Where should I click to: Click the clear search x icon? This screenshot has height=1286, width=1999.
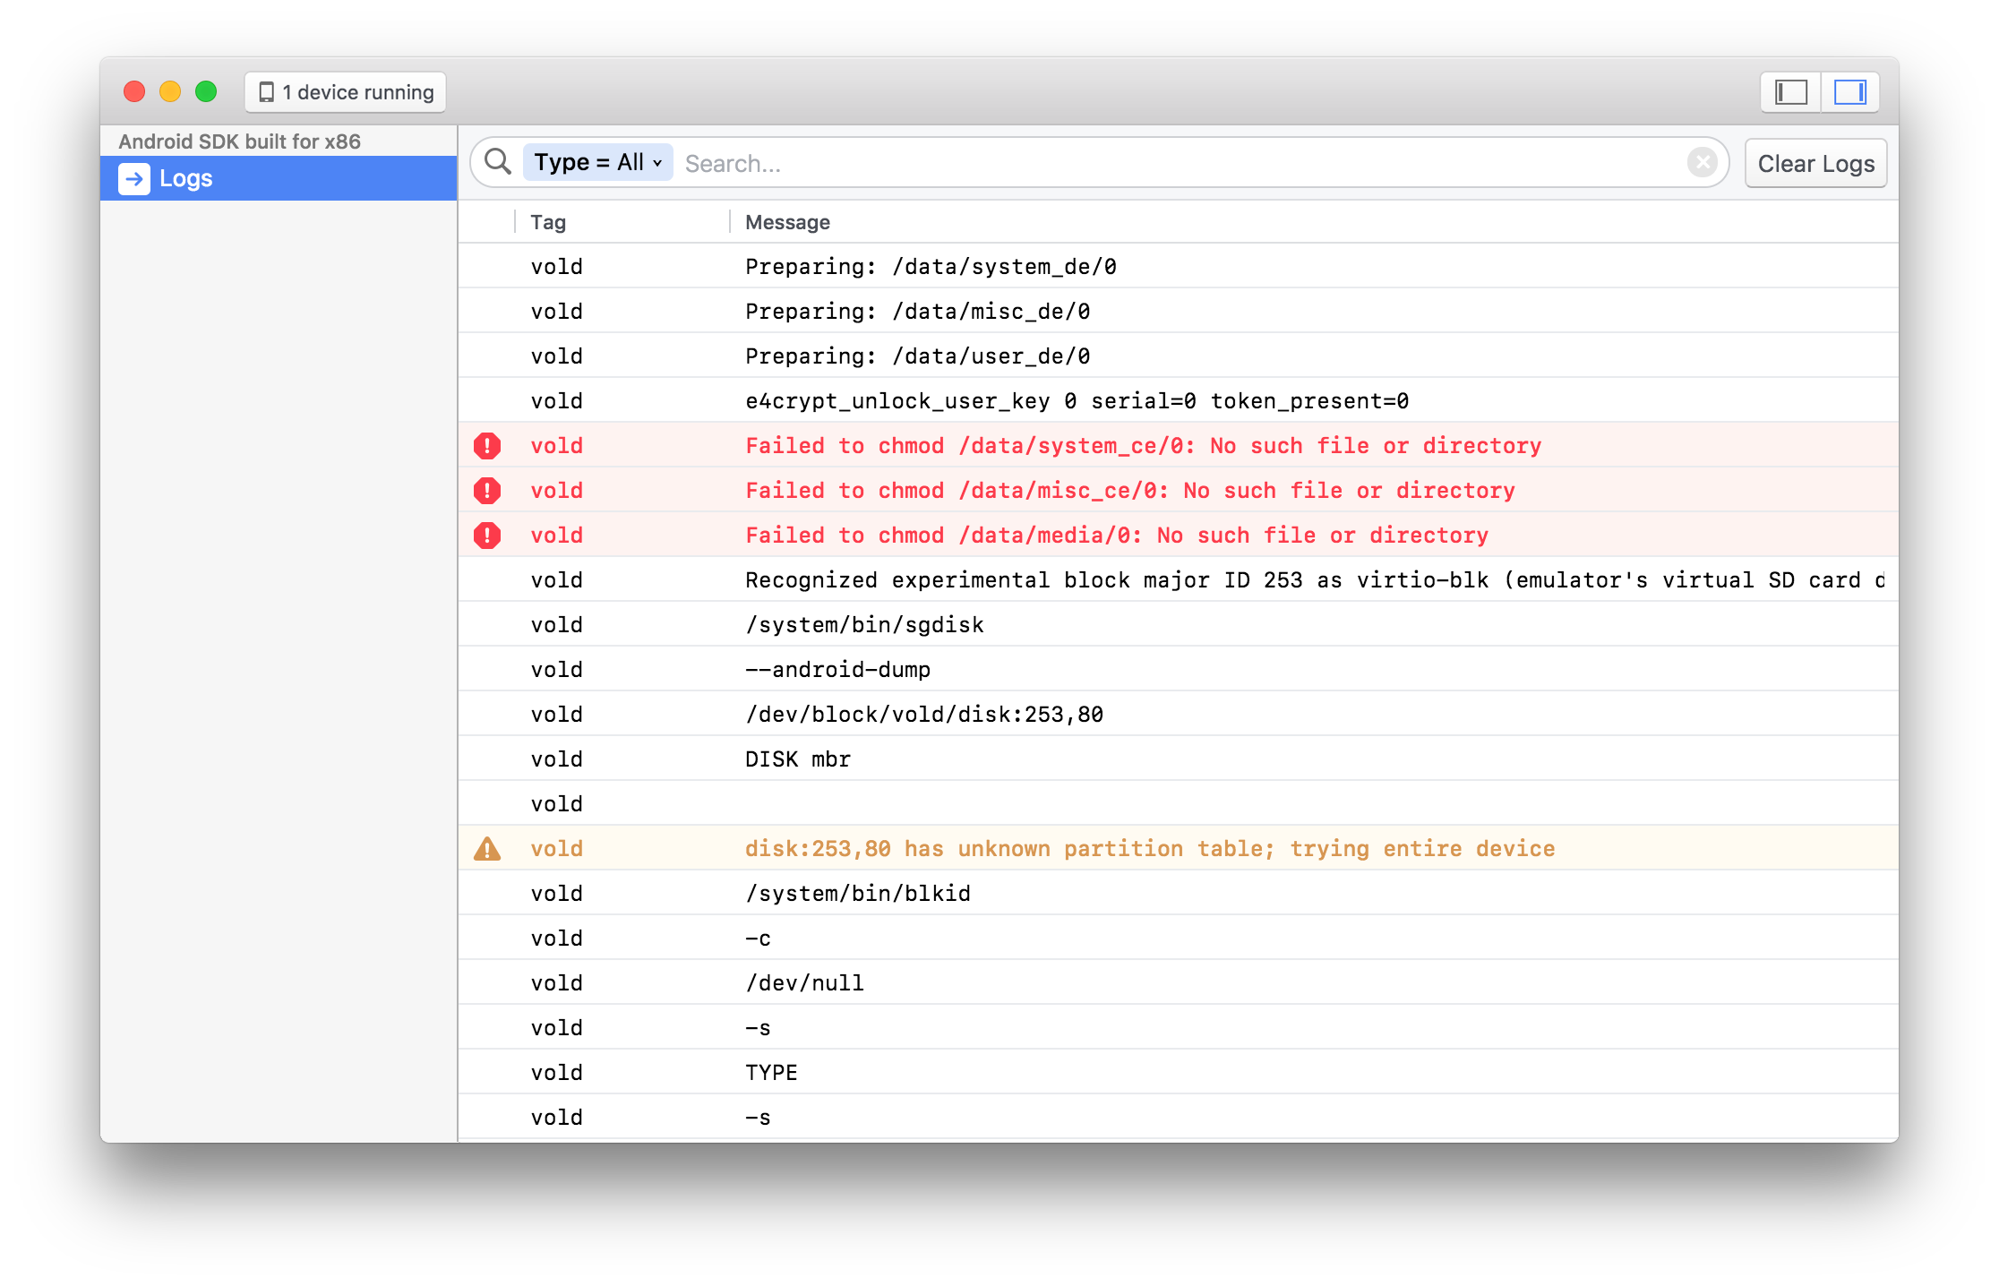point(1701,162)
